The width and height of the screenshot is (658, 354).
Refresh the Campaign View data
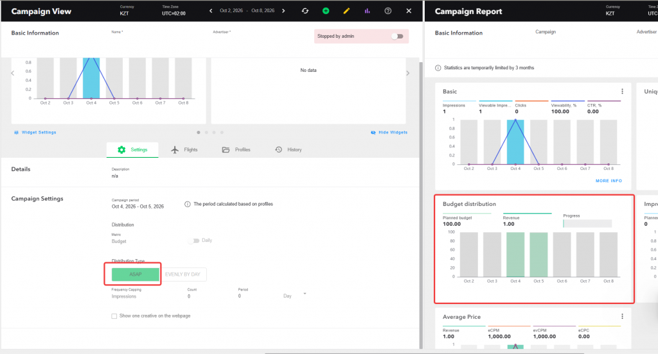point(305,11)
